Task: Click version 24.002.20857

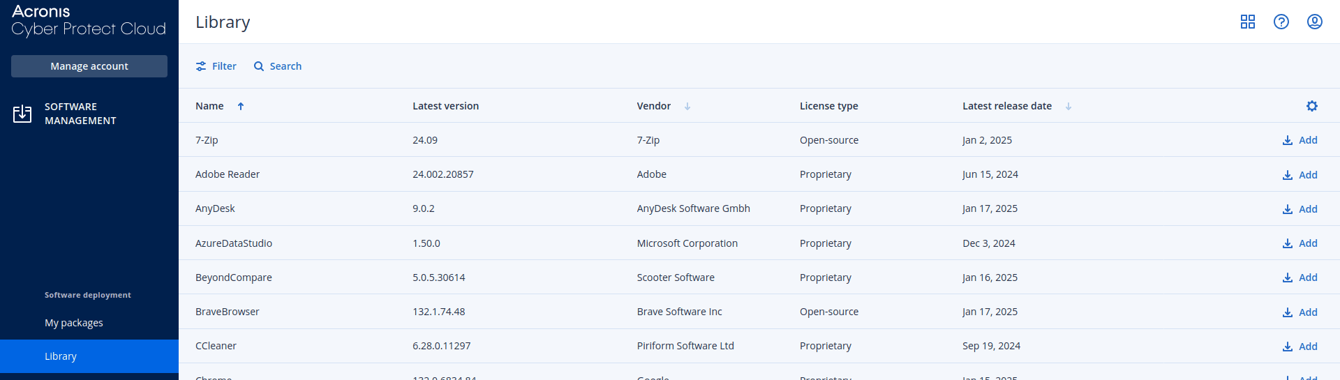Action: (x=443, y=174)
